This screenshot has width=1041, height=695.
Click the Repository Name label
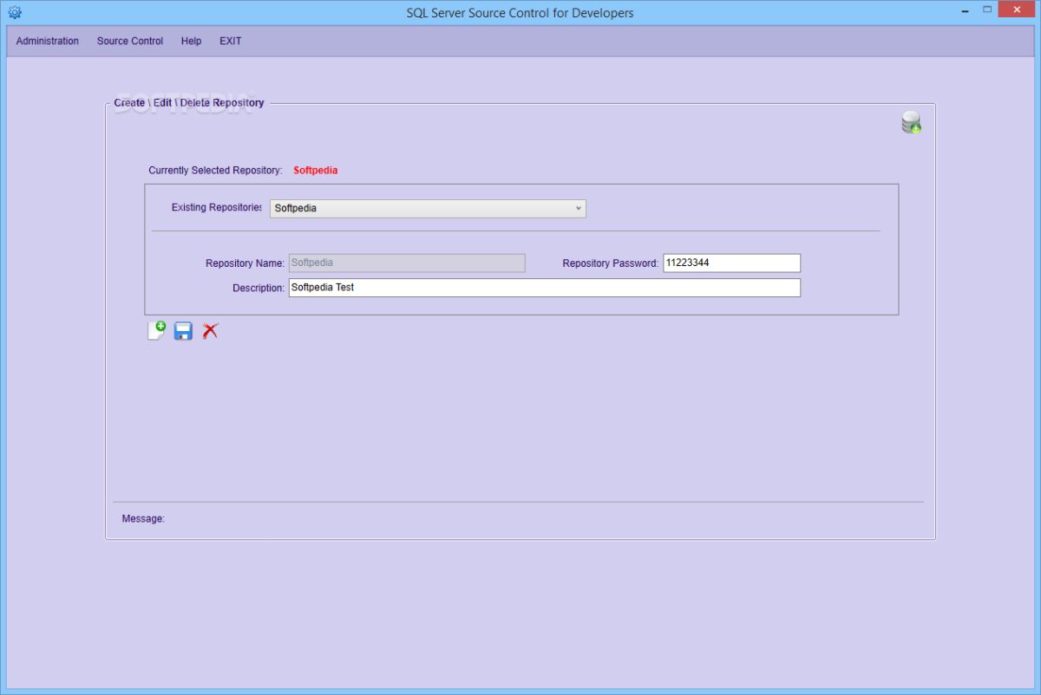(x=245, y=263)
